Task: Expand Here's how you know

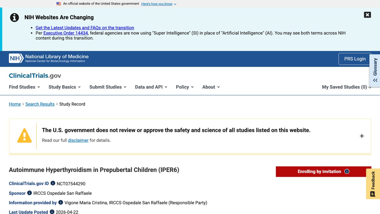Action: (x=159, y=4)
